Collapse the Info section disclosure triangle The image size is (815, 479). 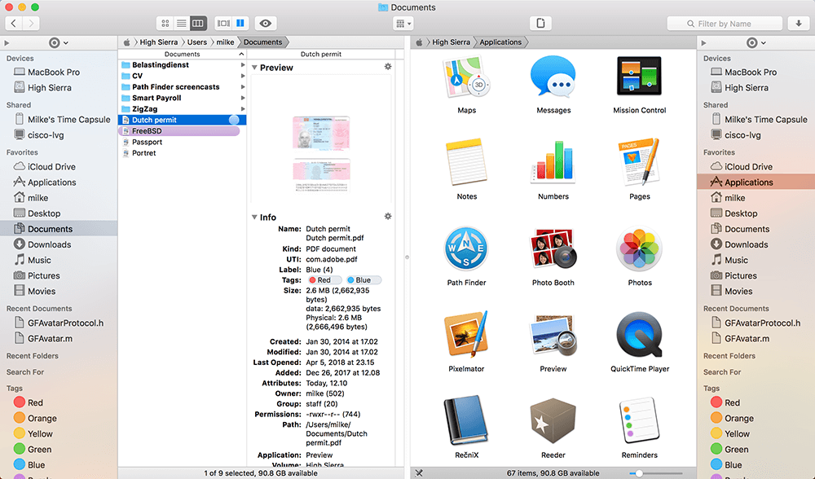click(x=254, y=218)
